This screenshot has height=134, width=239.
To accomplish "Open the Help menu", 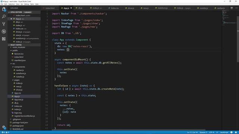I will point(37,4).
